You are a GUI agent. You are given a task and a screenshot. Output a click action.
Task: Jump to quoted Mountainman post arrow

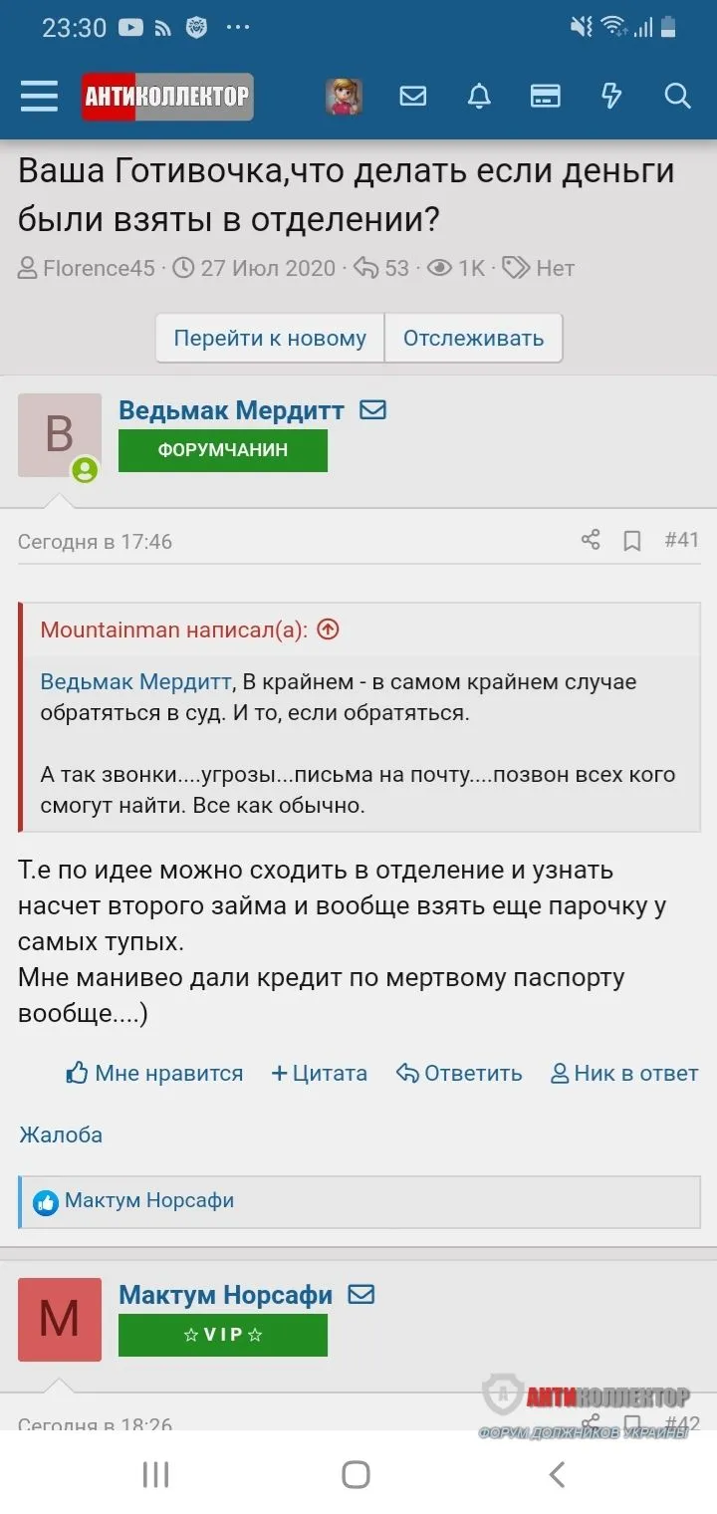329,630
